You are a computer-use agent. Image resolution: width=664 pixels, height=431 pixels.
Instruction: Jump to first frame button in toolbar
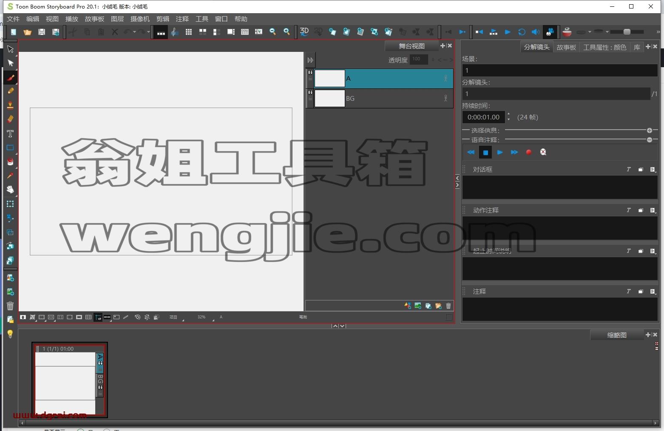click(x=479, y=32)
